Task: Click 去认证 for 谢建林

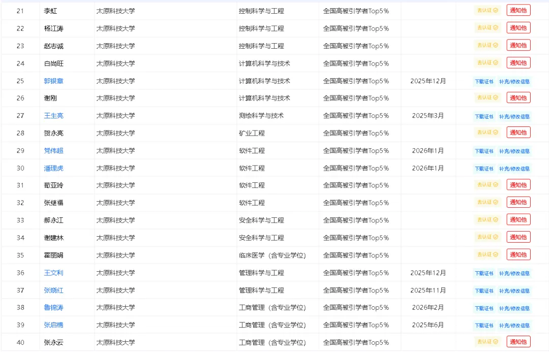Action: click(487, 237)
